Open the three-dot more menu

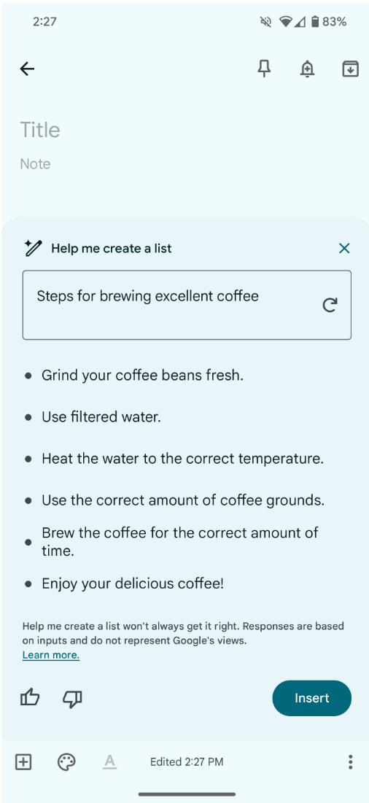(x=350, y=762)
